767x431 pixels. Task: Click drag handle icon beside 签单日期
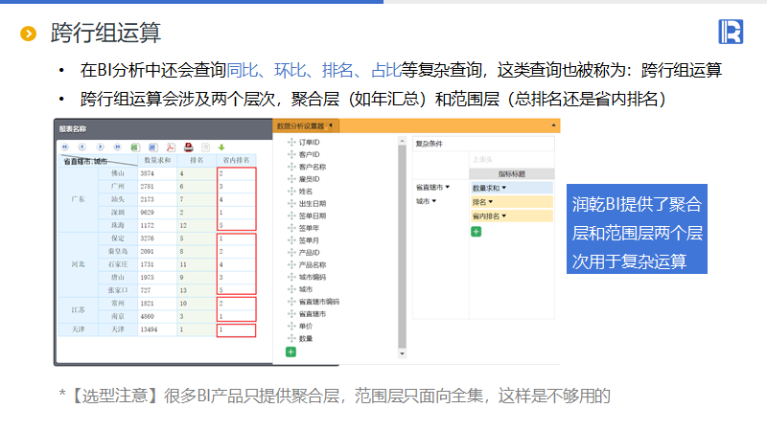pyautogui.click(x=291, y=215)
